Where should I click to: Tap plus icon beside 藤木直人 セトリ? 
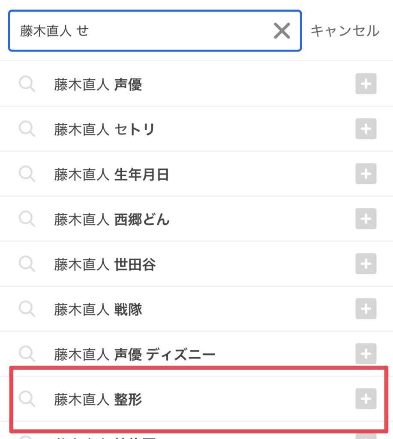pos(366,129)
